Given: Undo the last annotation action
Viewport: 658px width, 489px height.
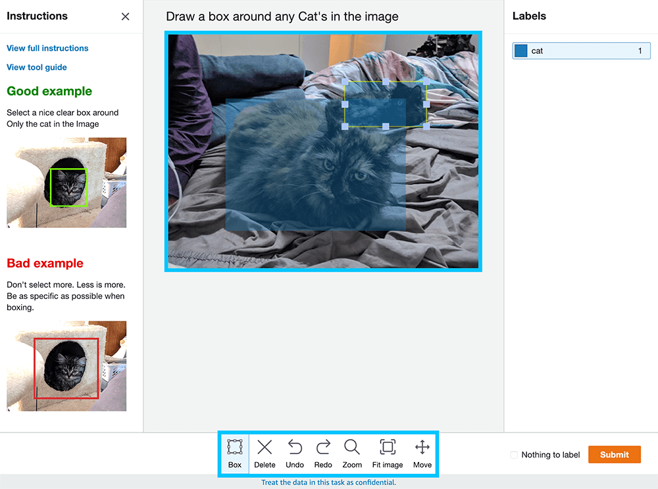Looking at the screenshot, I should click(295, 454).
